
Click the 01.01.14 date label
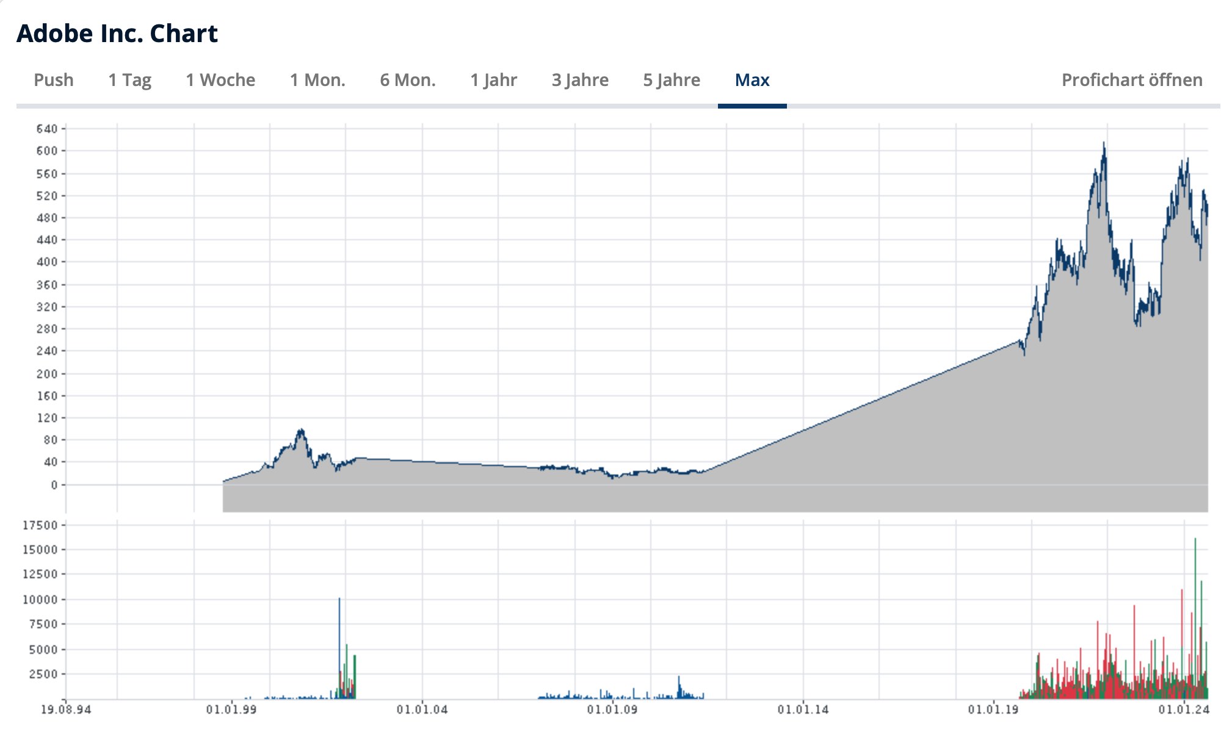tap(803, 709)
